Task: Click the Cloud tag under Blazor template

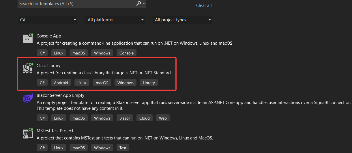Action: (145, 118)
